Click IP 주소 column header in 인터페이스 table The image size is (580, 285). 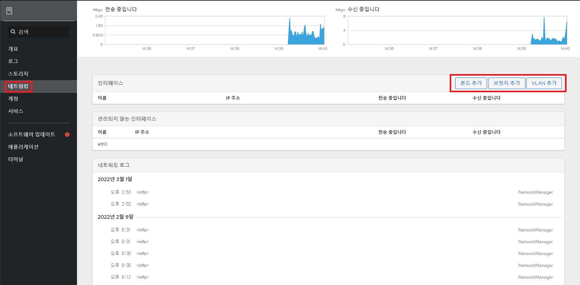233,98
